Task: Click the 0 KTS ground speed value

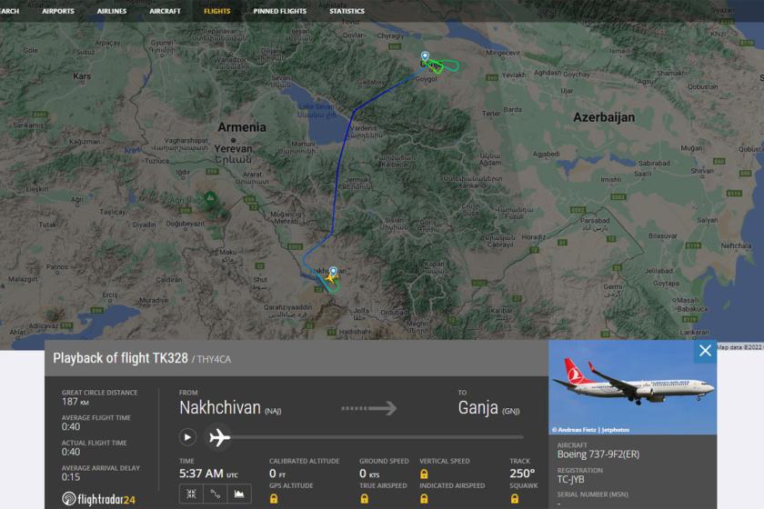Action: coord(369,474)
